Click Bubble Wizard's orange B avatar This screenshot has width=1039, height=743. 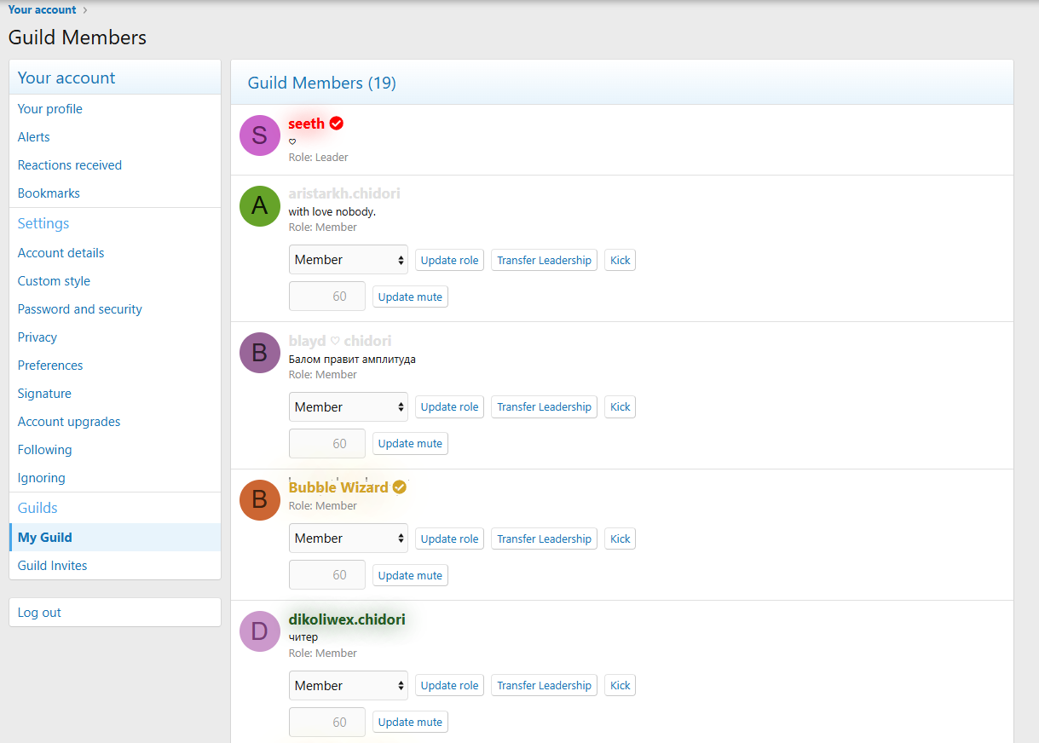click(260, 500)
